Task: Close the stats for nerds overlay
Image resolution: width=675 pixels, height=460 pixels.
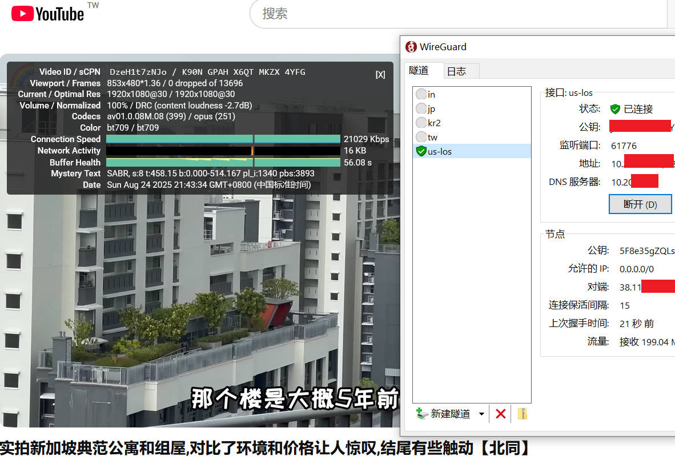Action: click(x=380, y=75)
